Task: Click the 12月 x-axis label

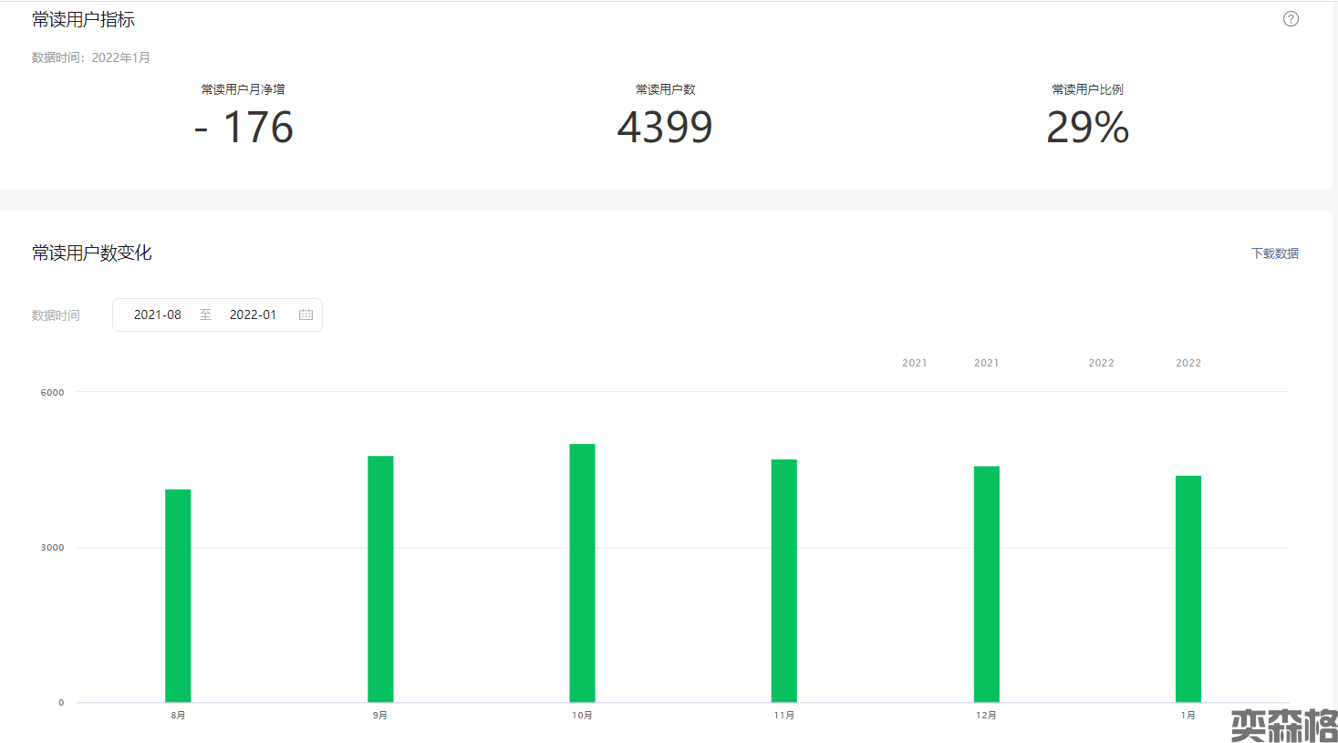Action: coord(986,716)
